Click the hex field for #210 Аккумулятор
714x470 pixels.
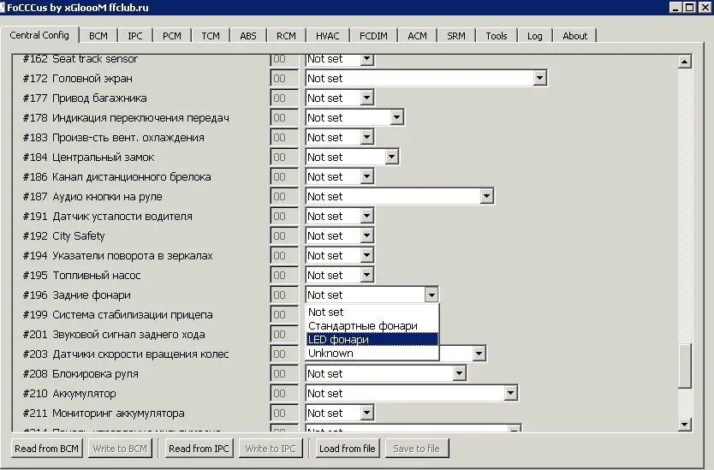pos(284,393)
